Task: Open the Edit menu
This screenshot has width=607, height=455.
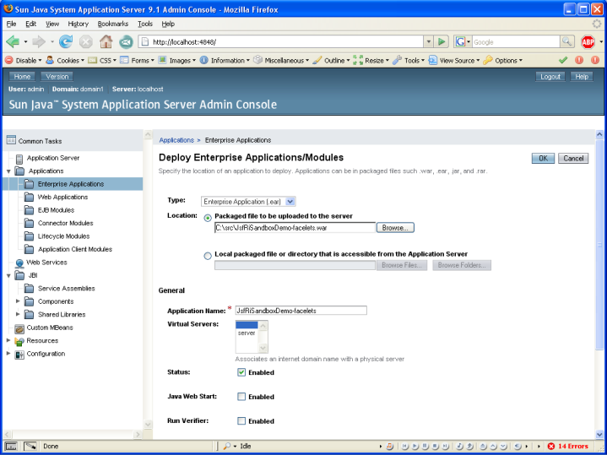Action: pyautogui.click(x=31, y=24)
